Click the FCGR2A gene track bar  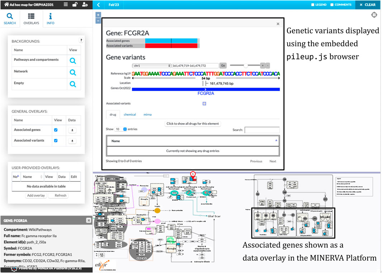[x=206, y=89]
